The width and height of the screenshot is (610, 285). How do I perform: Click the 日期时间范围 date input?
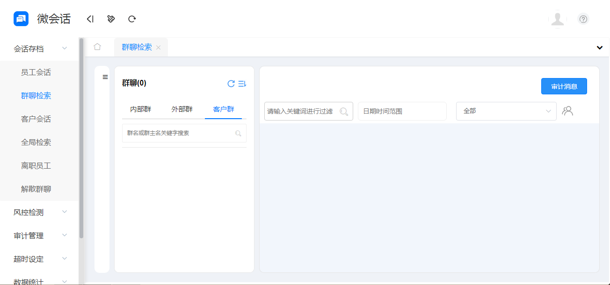(x=402, y=111)
